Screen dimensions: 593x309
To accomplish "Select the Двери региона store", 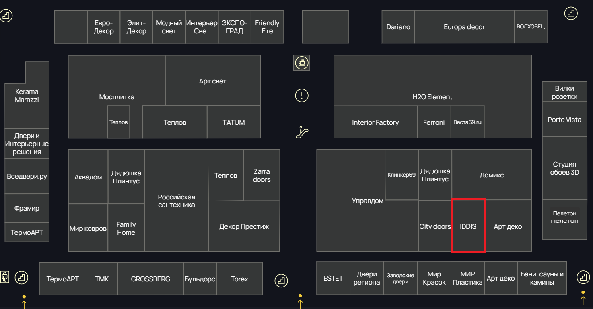I will click(x=367, y=278).
